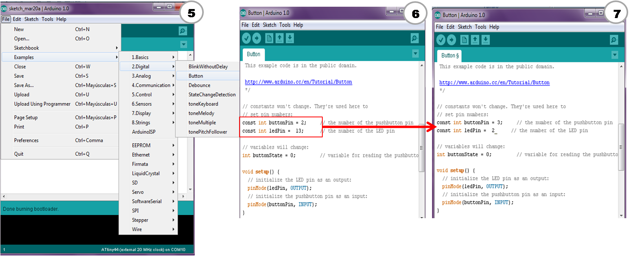638x259 pixels.
Task: Expand the 4.Communication examples submenu
Action: pyautogui.click(x=149, y=85)
